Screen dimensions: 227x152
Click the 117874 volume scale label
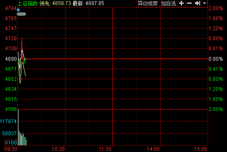(8, 121)
